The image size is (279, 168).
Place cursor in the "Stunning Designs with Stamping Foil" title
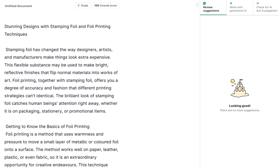[57, 27]
